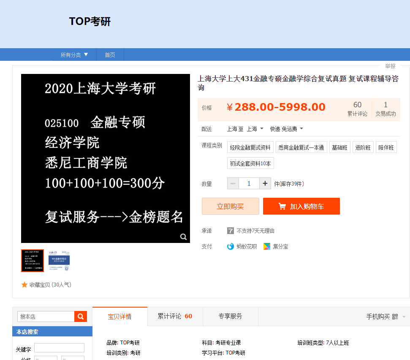The width and height of the screenshot is (410, 360).
Task: Click the 关键字 keyword input field
Action: (x=60, y=348)
